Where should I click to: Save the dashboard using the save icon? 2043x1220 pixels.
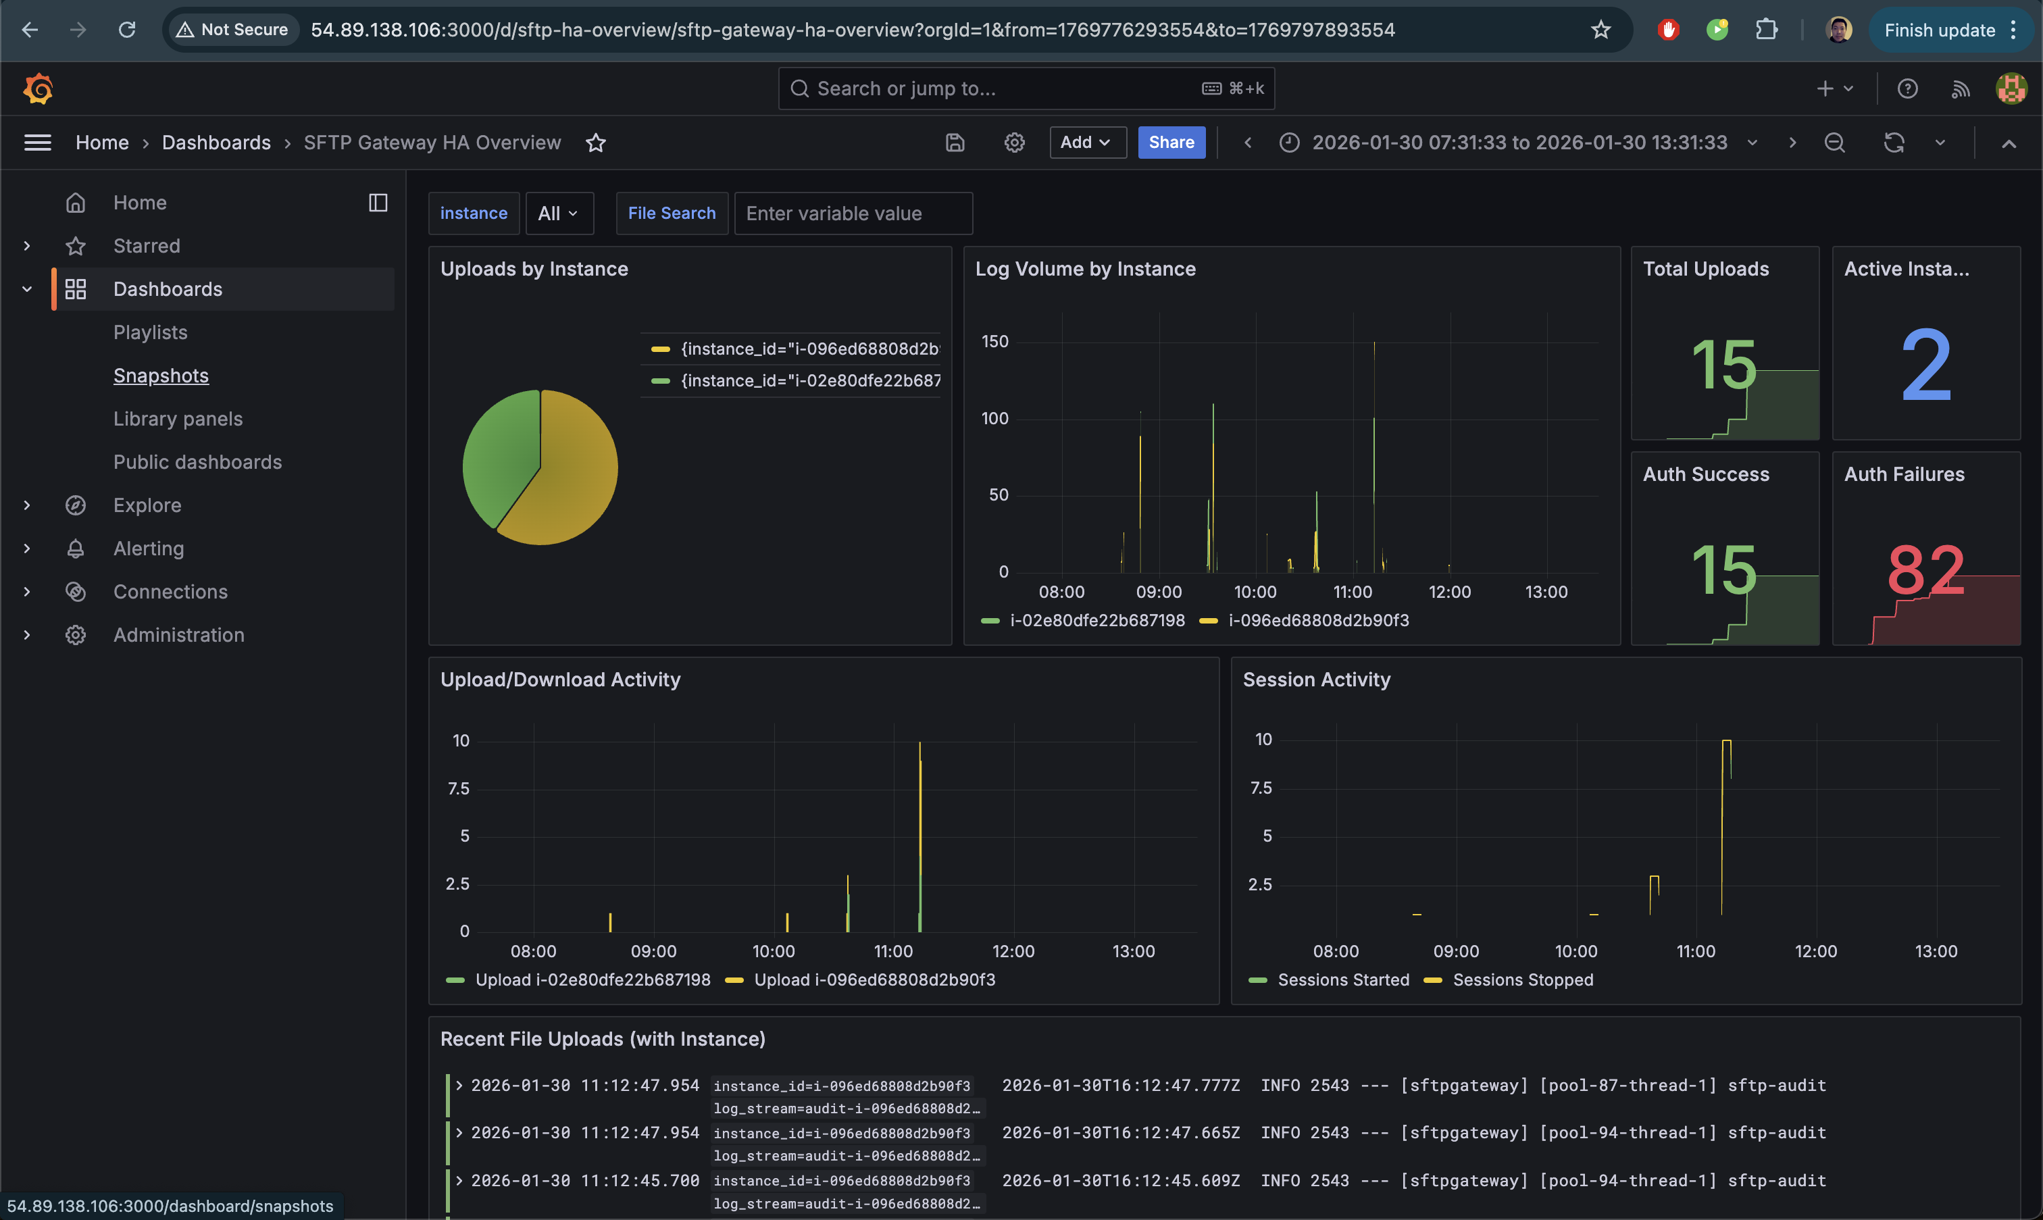click(x=955, y=143)
